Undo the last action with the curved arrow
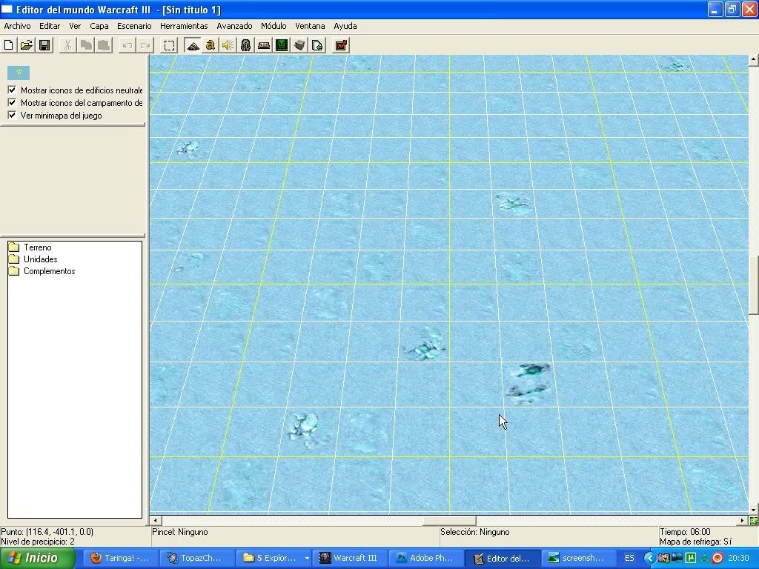Screen dimensions: 759x569 (x=127, y=45)
